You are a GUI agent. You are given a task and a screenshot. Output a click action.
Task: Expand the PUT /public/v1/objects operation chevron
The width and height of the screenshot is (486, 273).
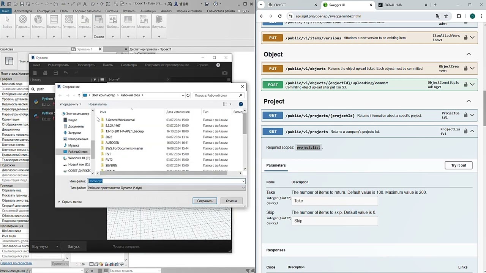tap(472, 69)
